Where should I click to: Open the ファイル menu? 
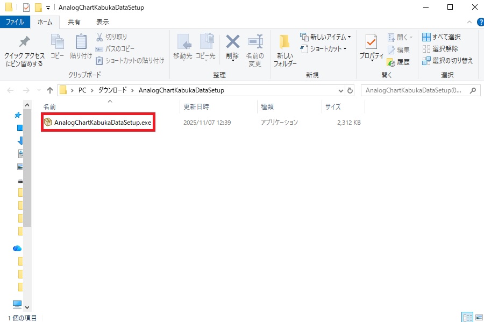[x=15, y=22]
